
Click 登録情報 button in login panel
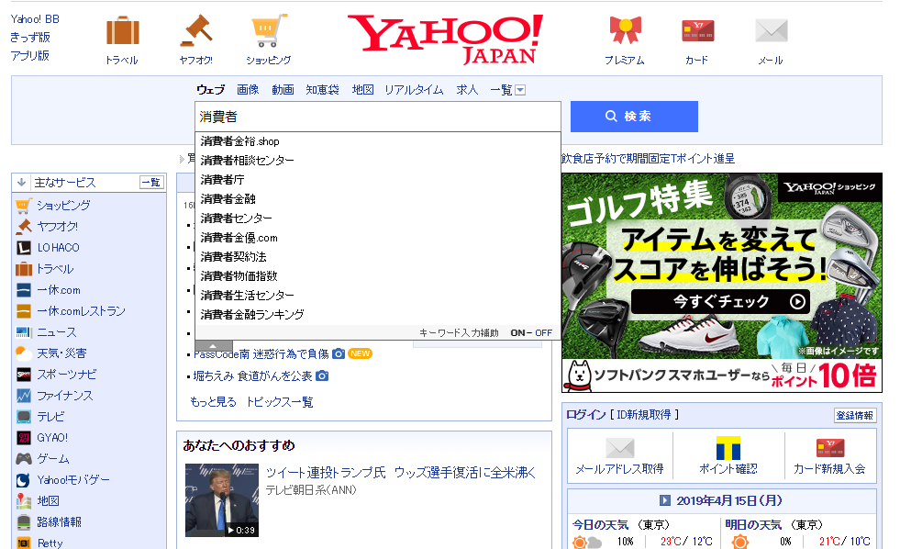[855, 415]
